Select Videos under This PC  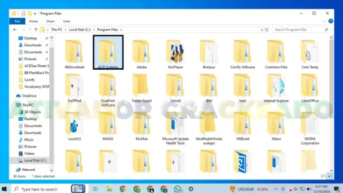click(29, 154)
